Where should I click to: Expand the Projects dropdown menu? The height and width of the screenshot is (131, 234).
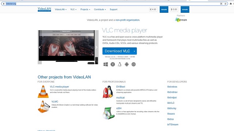pos(85,9)
